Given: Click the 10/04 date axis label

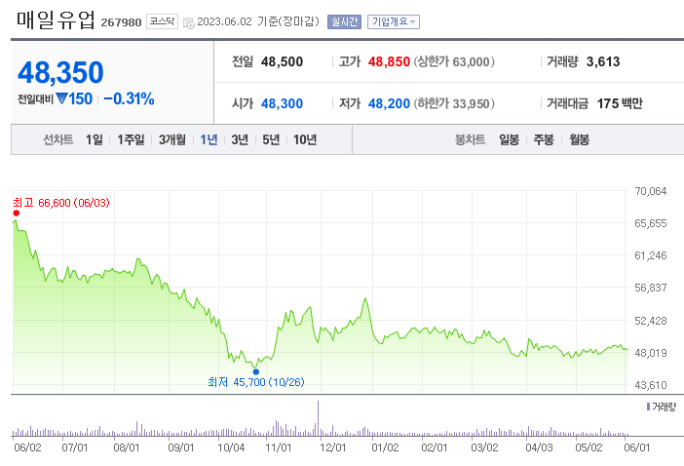Looking at the screenshot, I should [x=231, y=447].
